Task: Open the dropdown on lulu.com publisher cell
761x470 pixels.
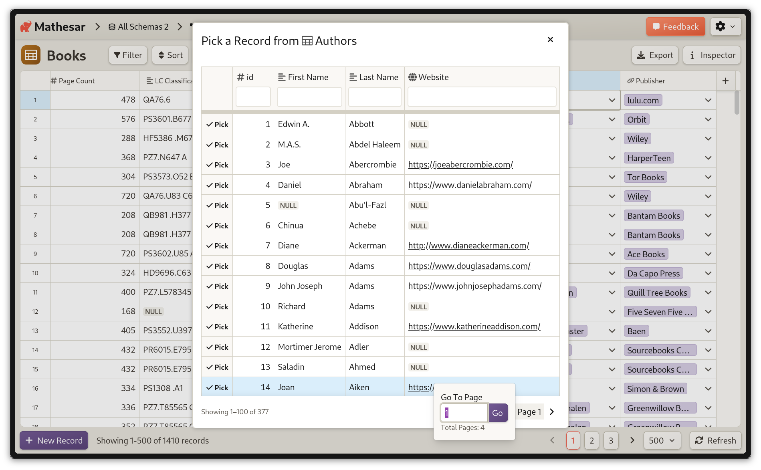Action: [708, 100]
